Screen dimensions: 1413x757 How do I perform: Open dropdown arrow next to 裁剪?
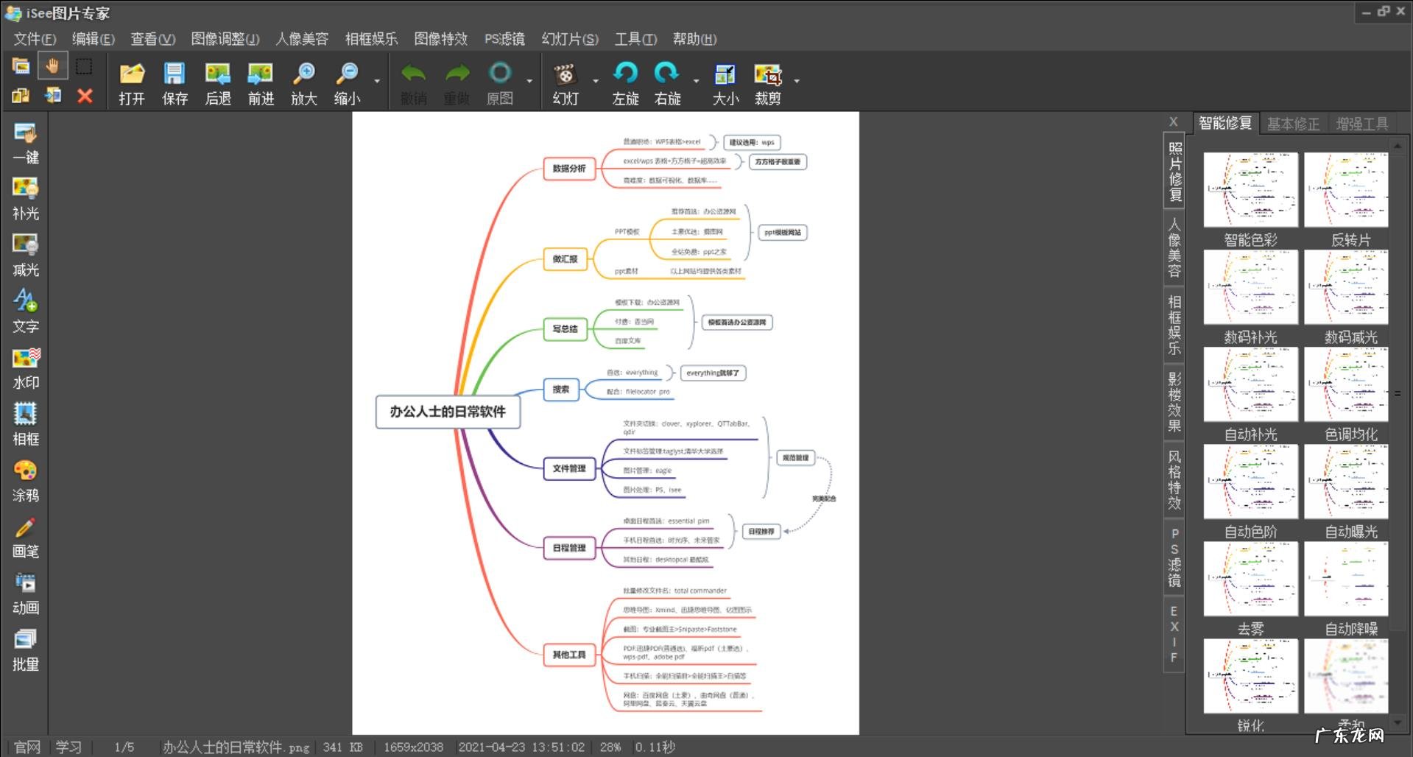pos(797,81)
